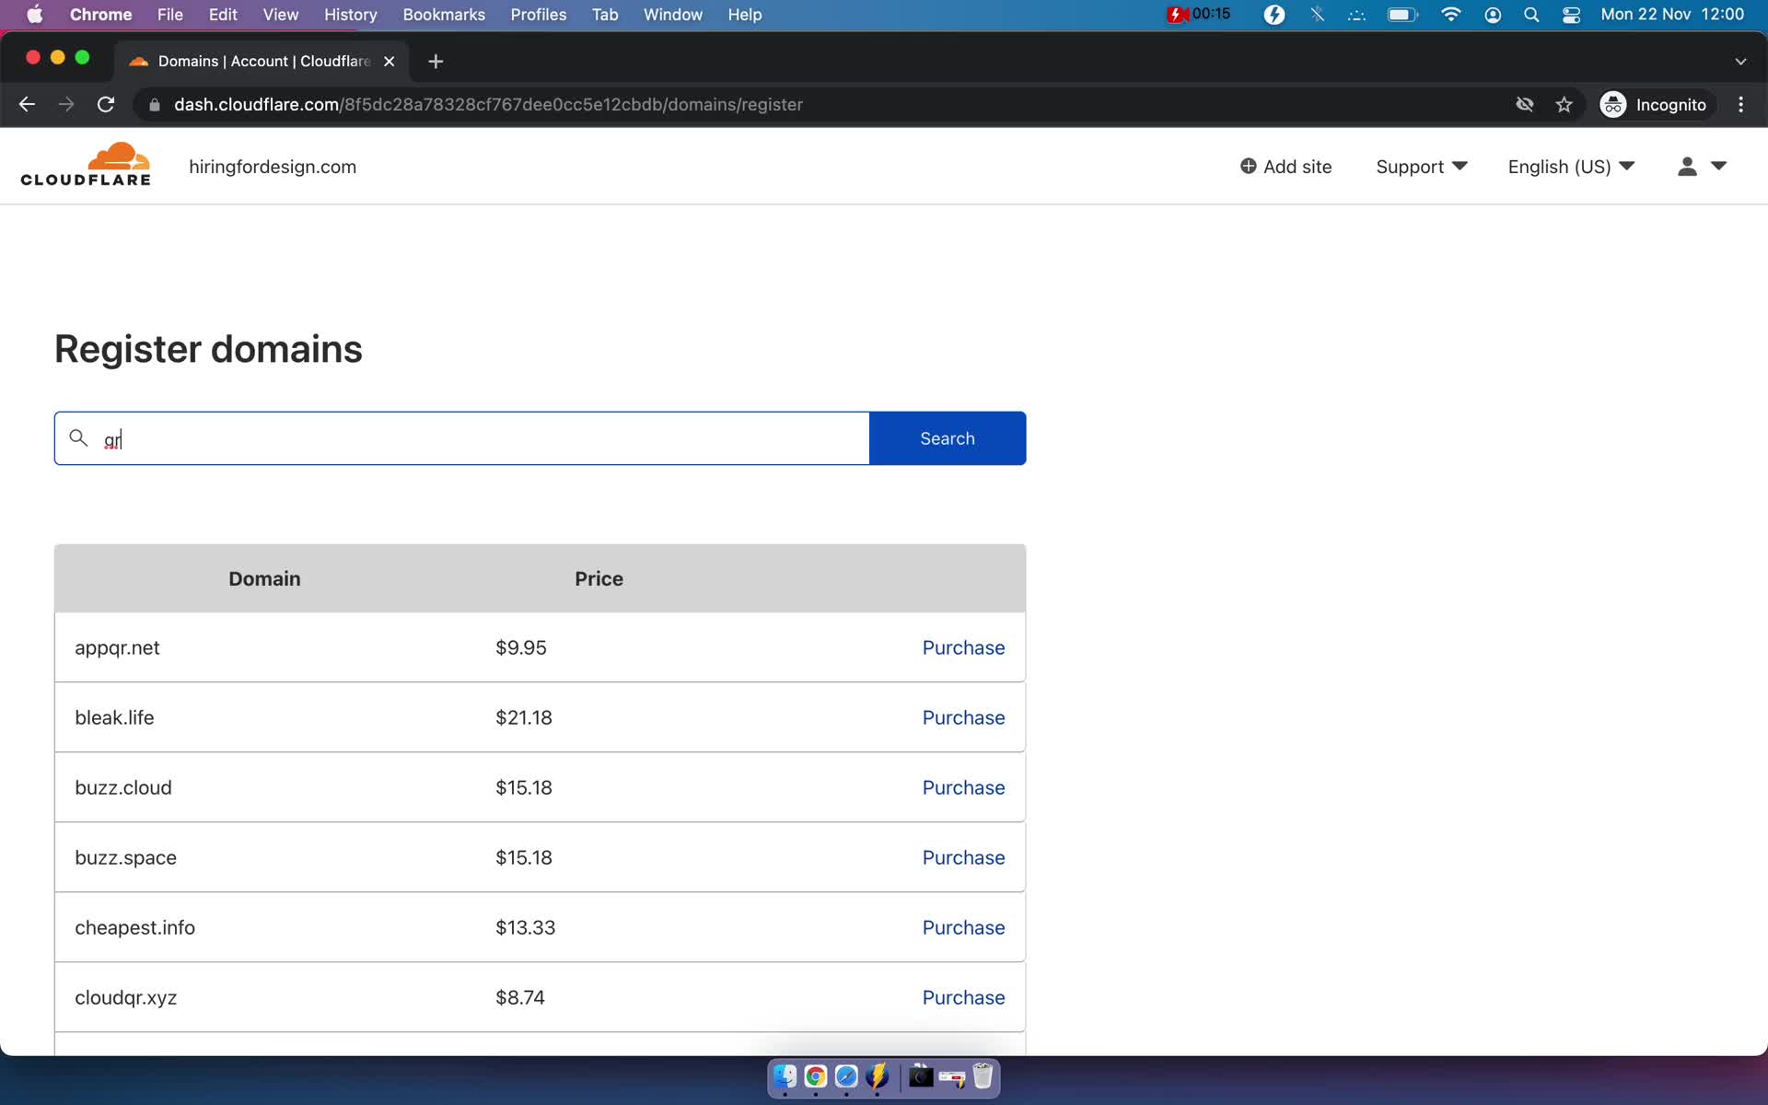Click the $21.18 price cell
The image size is (1768, 1105).
tap(524, 717)
